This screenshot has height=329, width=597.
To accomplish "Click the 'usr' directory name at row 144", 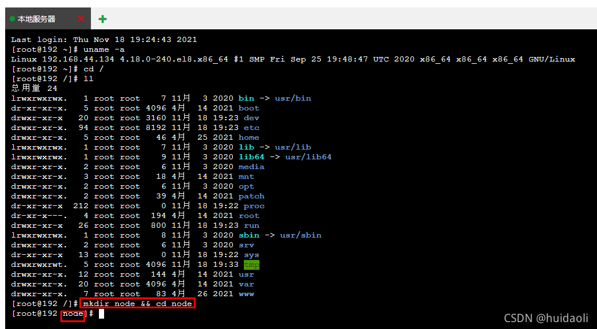I will [246, 274].
